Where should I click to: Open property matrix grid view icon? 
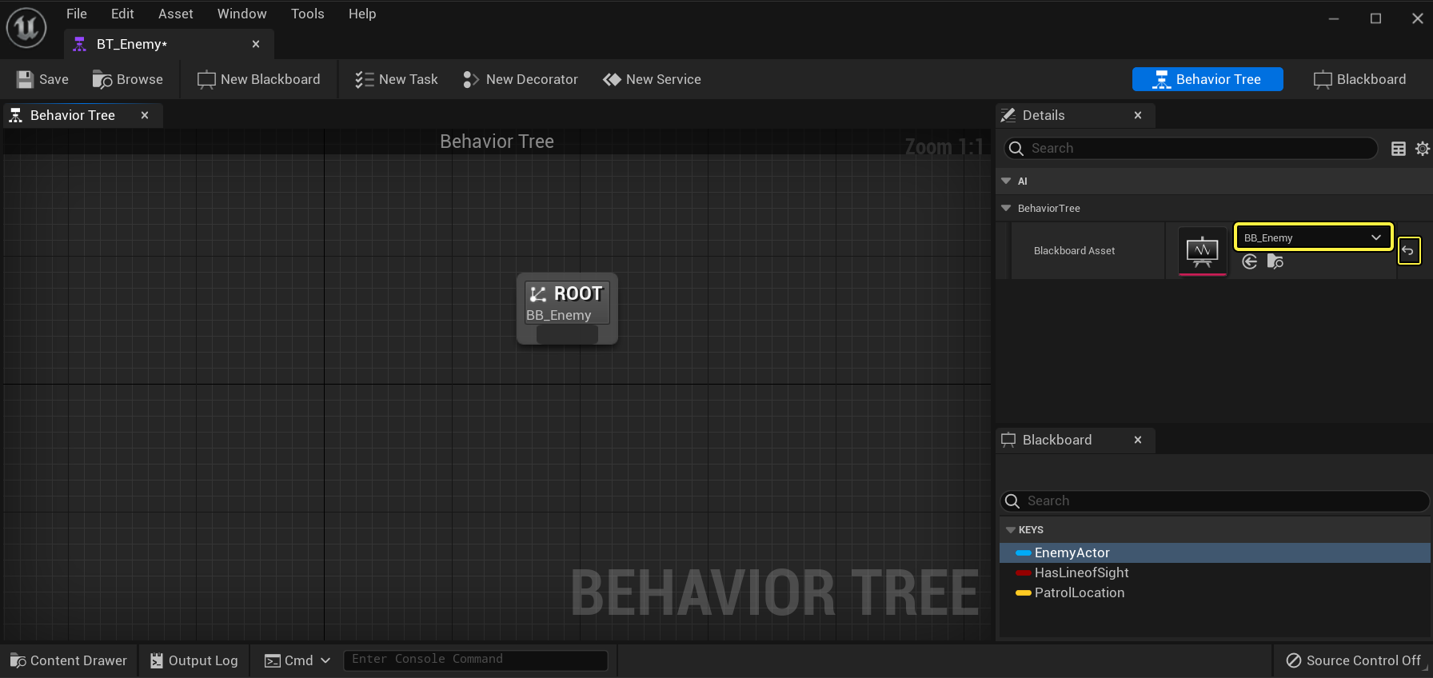click(1398, 149)
